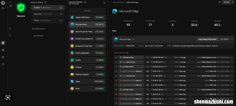Screen dimensions: 236x106
Task: Click the connection badge beside Copy Debug Information
Action: tap(224, 39)
